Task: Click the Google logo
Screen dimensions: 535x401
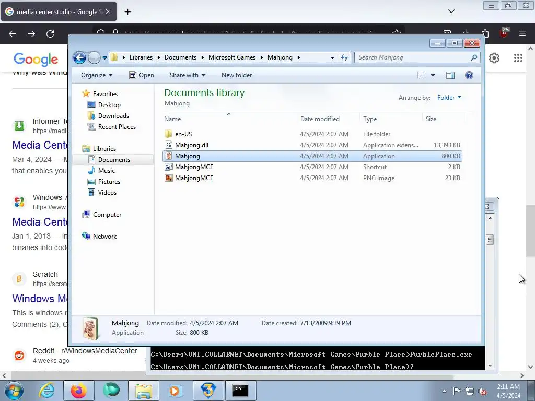Action: pyautogui.click(x=36, y=60)
